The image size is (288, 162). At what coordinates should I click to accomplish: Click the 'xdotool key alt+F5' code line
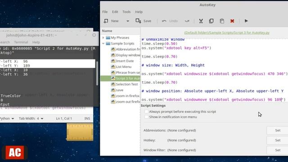pyautogui.click(x=176, y=48)
